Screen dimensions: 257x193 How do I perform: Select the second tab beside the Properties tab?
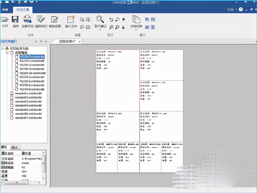coord(15,147)
